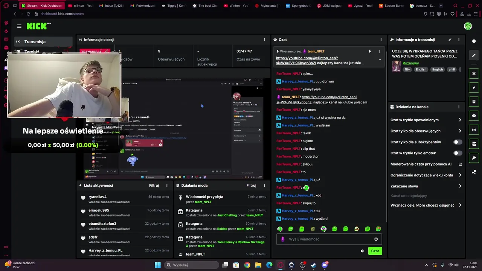This screenshot has height=271, width=482.
Task: Click the wrench icon in right toolbar
Action: coord(474,158)
